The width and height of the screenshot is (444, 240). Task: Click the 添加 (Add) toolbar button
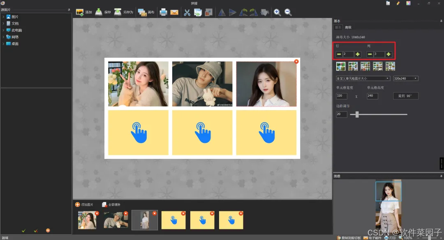click(x=84, y=12)
